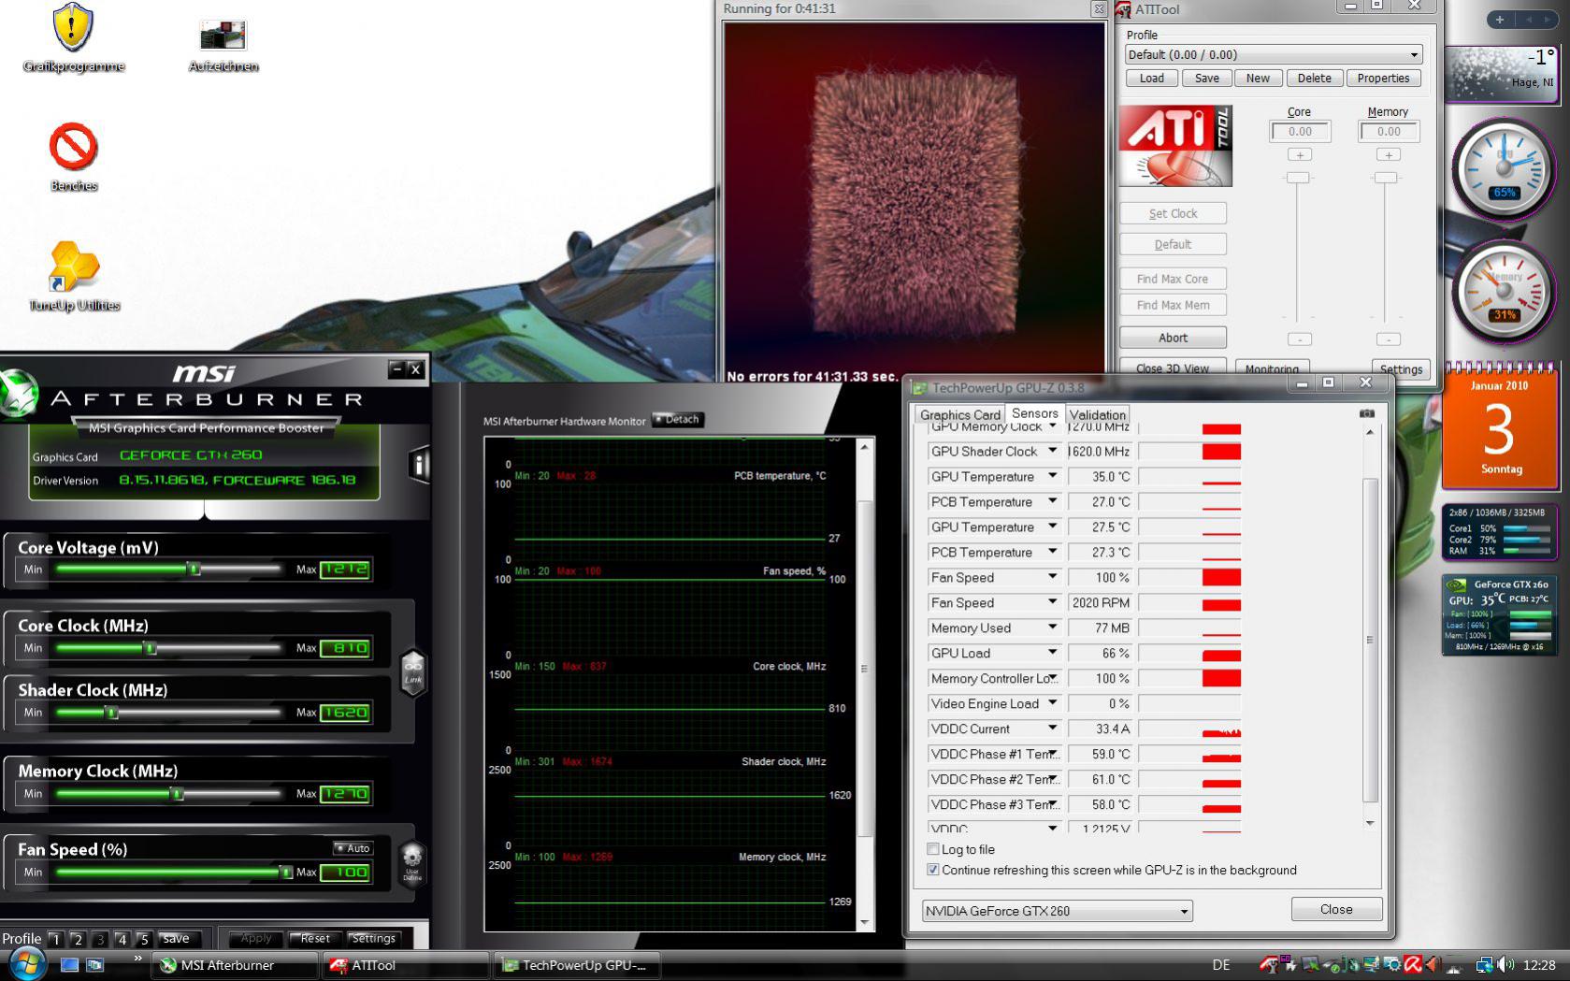Viewport: 1570px width, 981px height.
Task: Click the Fan Speed slider handle
Action: [x=286, y=873]
